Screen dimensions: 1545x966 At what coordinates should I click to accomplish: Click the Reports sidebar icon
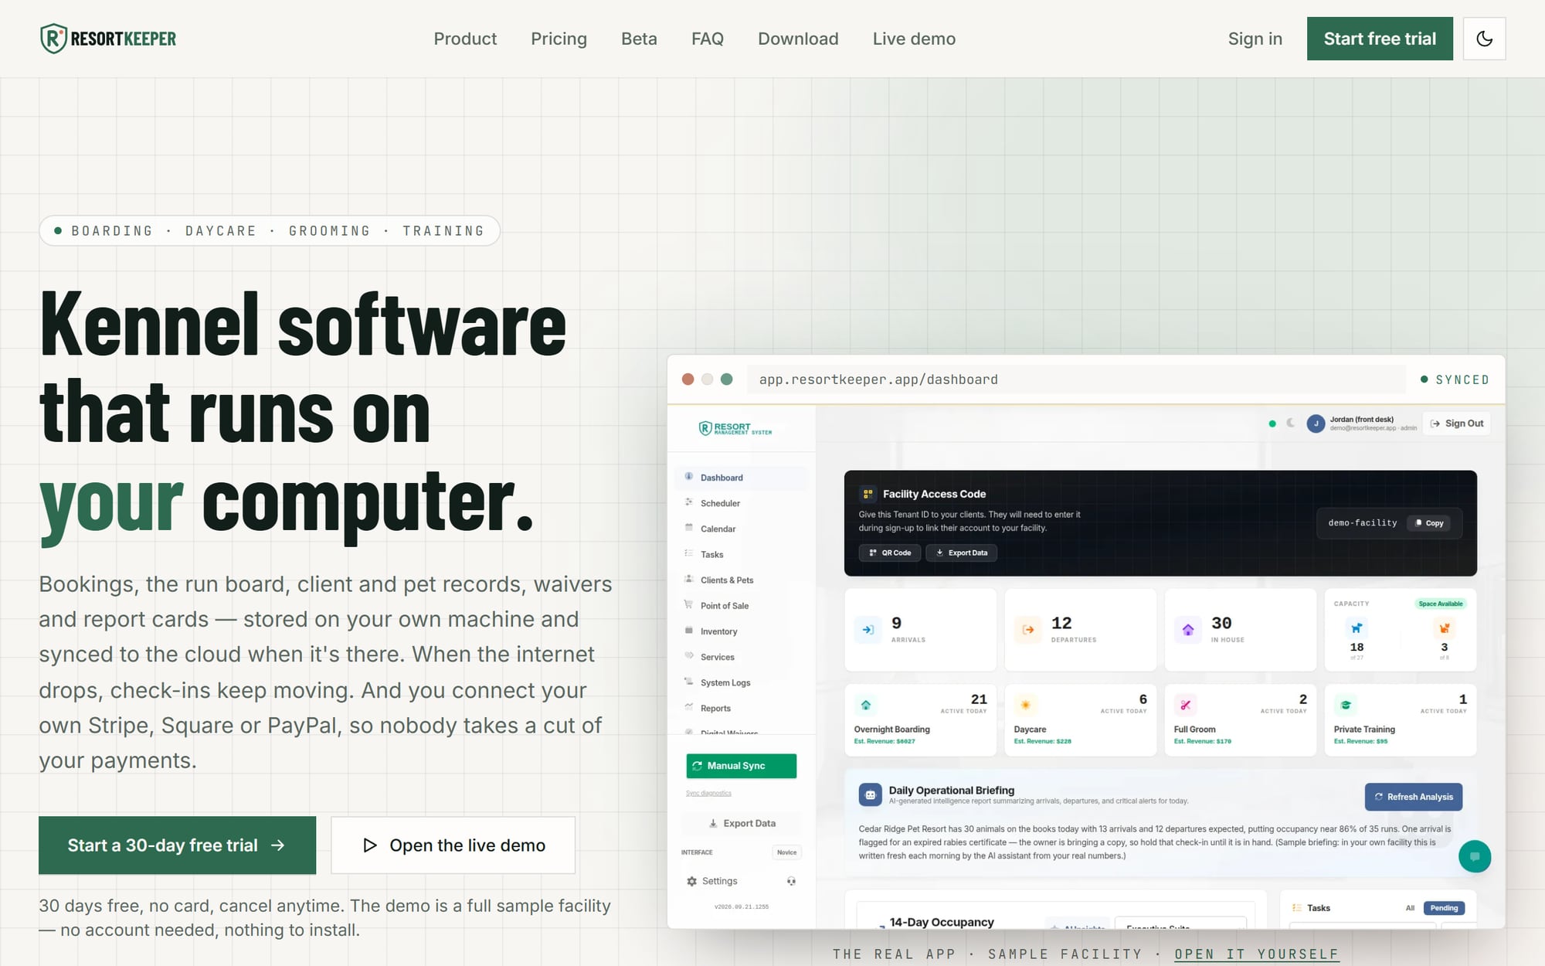click(x=688, y=707)
